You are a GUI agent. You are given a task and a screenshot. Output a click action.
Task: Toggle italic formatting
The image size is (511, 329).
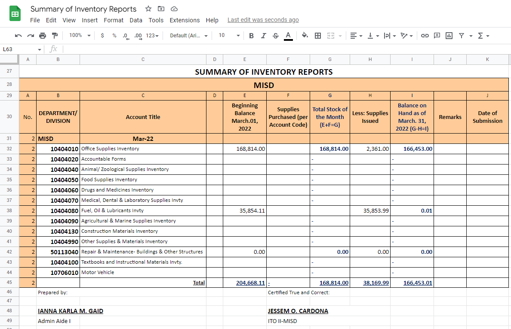(x=264, y=36)
